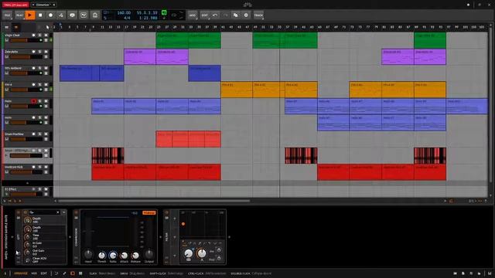Viewport: 495px width, 278px height.
Task: Adjust the Virgin Choir volume fader
Action: (26, 40)
